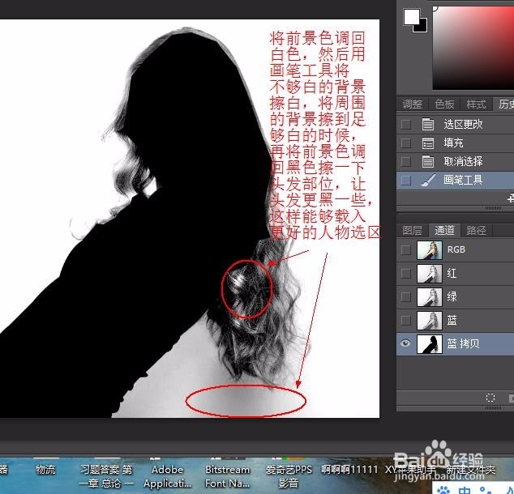Screen dimensions: 514x494
Task: Switch to the 色板 panel tab
Action: (444, 104)
